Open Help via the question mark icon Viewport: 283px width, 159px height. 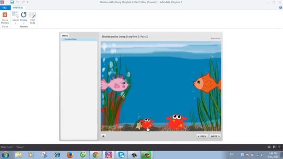tap(280, 8)
